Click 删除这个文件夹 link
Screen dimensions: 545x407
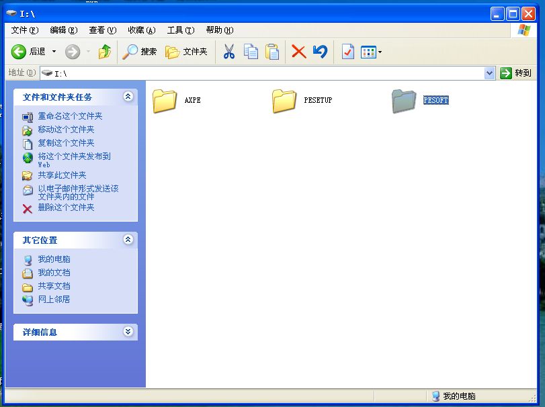pyautogui.click(x=66, y=208)
